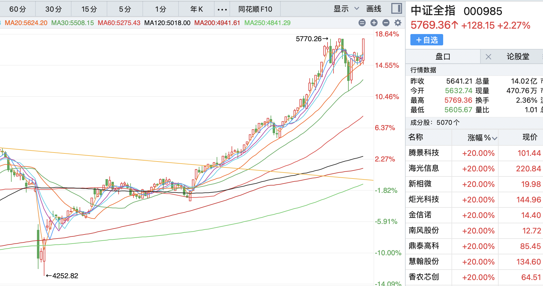Switch to 论股堂 tab
The width and height of the screenshot is (543, 286).
518,57
